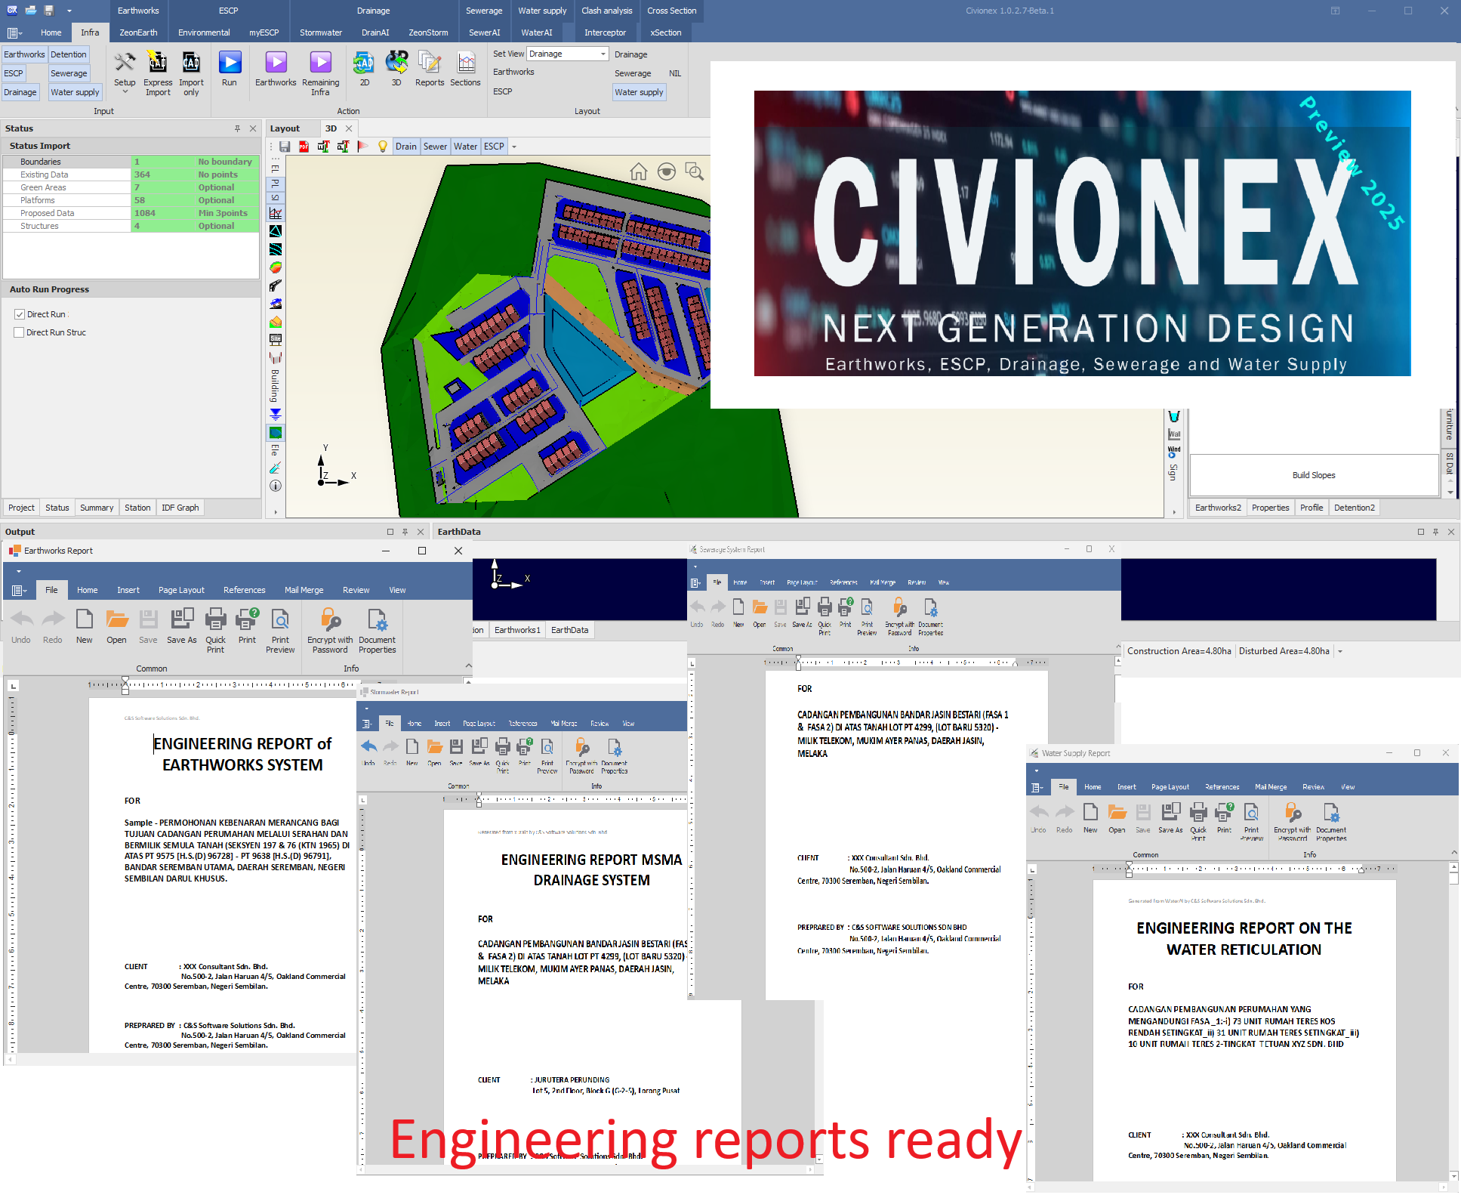The height and width of the screenshot is (1195, 1461).
Task: Click the info icon in side toolbar
Action: tap(276, 486)
